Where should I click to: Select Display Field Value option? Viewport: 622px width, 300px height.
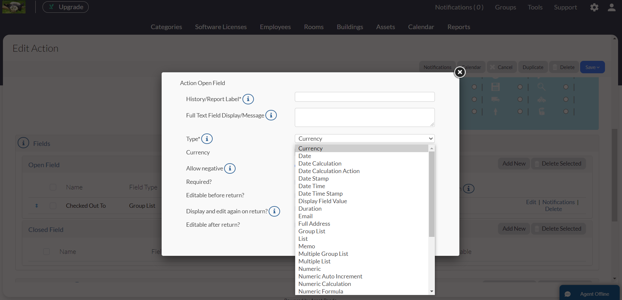362,201
